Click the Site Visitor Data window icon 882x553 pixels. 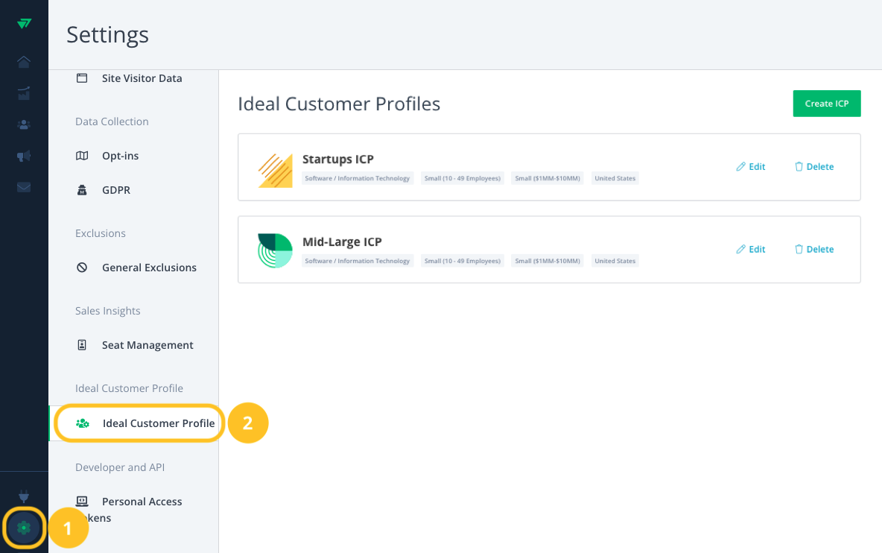tap(82, 78)
